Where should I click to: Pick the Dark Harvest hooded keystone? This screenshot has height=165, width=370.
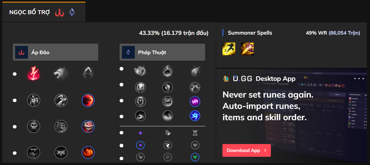88,74
